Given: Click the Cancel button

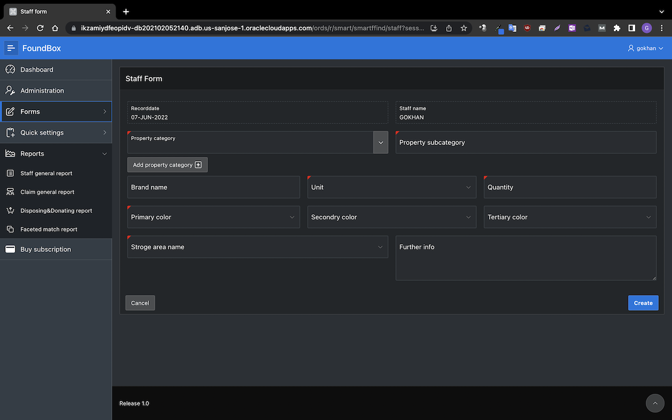Looking at the screenshot, I should click(140, 303).
